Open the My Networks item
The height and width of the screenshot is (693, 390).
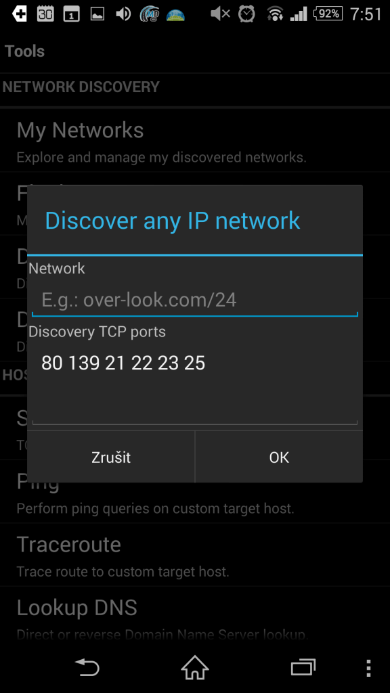point(195,141)
